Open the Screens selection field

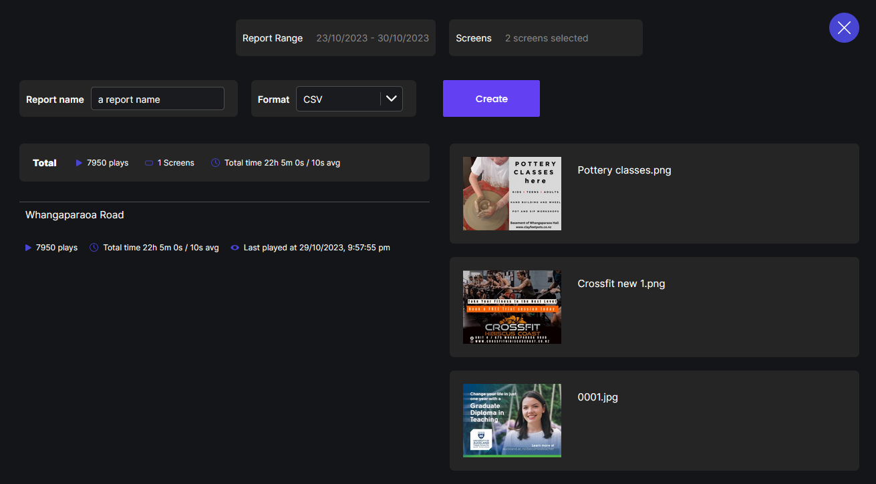coord(545,38)
